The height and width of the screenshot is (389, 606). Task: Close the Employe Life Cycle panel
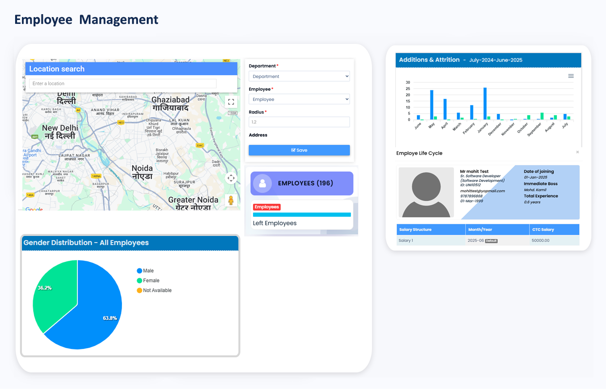(x=577, y=152)
